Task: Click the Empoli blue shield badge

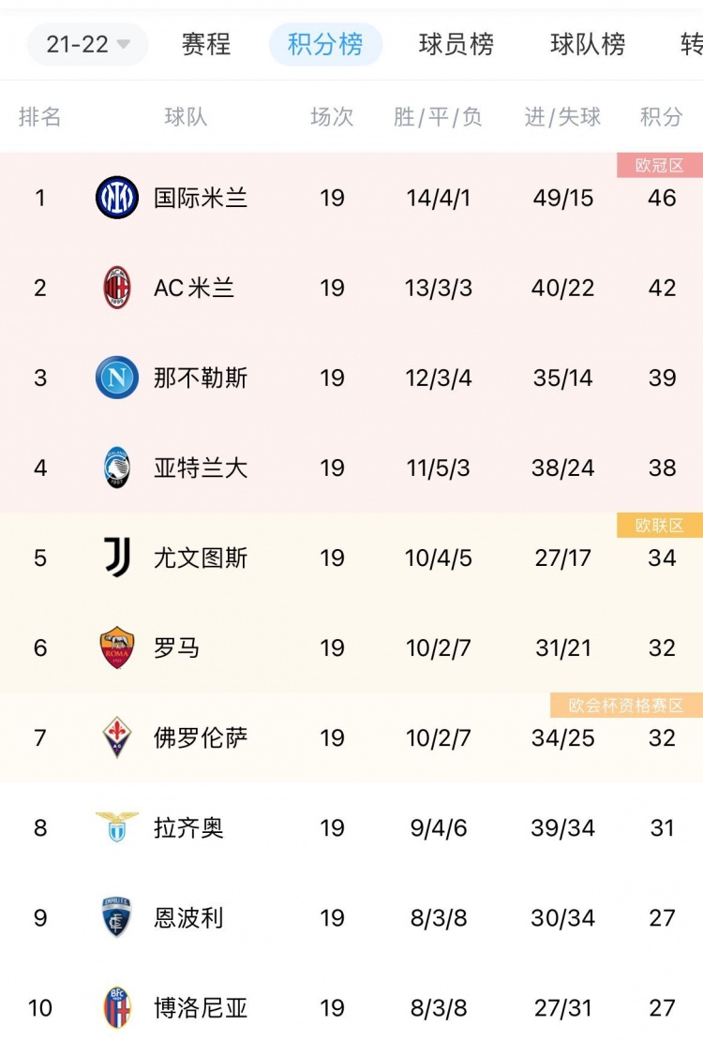Action: [117, 917]
